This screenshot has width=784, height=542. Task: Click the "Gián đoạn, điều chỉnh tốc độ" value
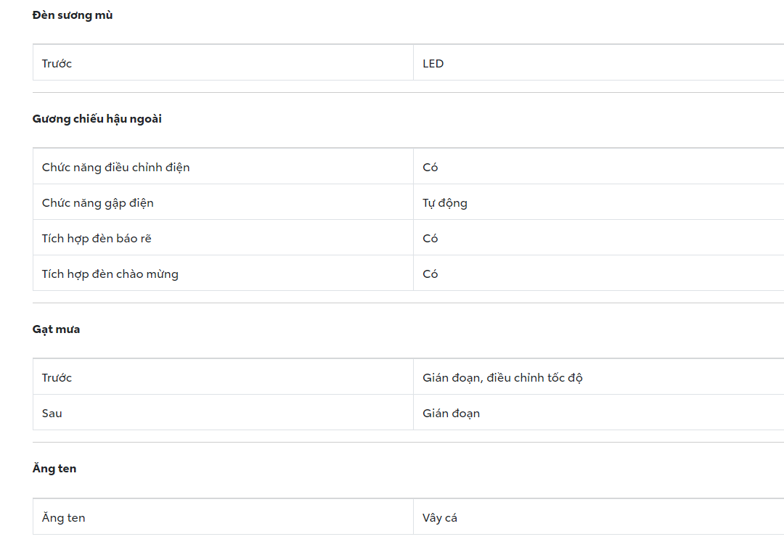pos(503,378)
